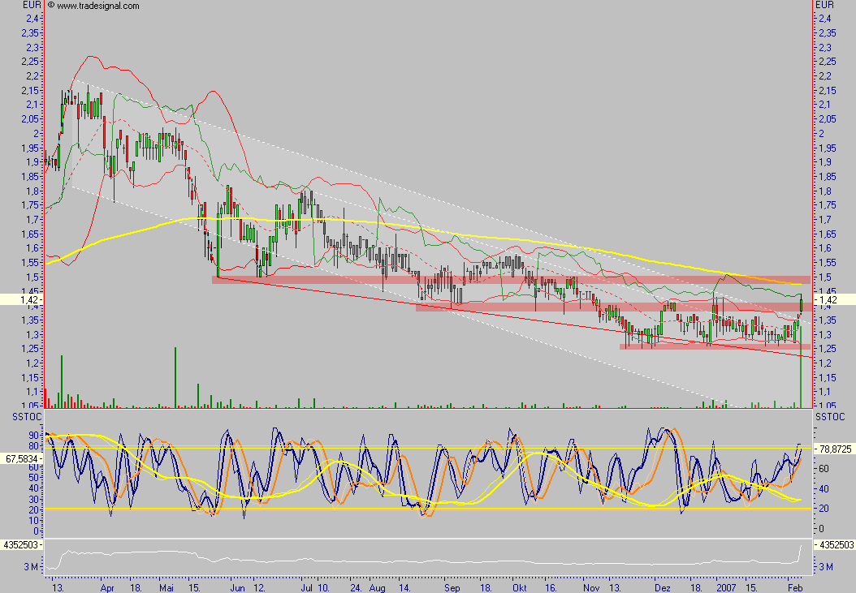This screenshot has width=856, height=593.
Task: Click the 2,4 value on the left price axis
Action: [32, 19]
